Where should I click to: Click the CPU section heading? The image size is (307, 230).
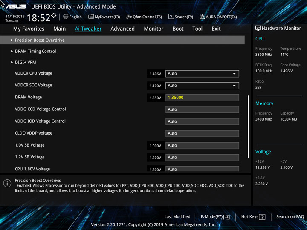click(x=260, y=39)
